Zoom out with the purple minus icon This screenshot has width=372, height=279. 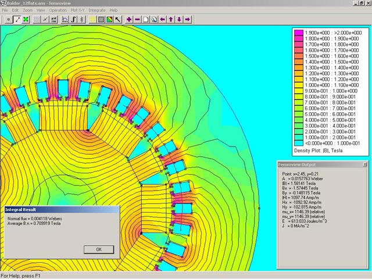click(x=138, y=19)
